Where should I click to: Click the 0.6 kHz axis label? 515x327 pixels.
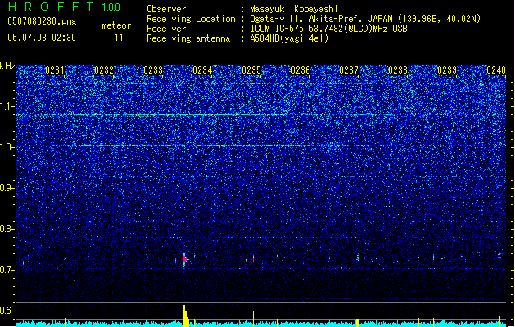point(7,311)
